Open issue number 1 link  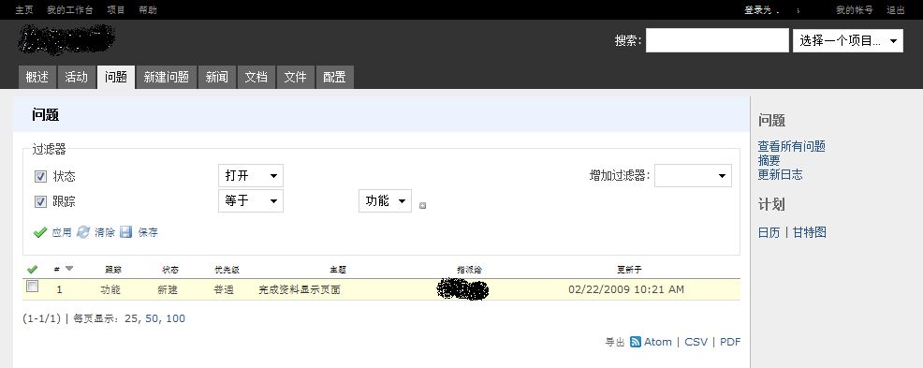tap(60, 289)
